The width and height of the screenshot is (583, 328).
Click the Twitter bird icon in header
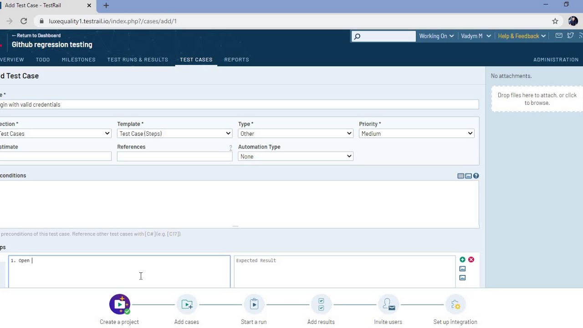(x=570, y=36)
